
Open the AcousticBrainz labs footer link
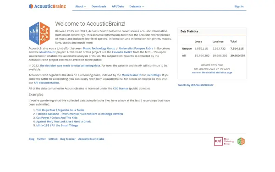pyautogui.click(x=91, y=139)
